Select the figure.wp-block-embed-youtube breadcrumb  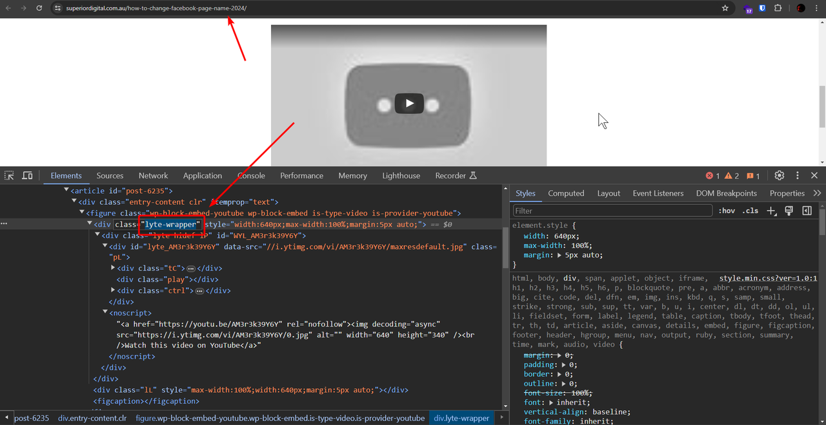280,418
